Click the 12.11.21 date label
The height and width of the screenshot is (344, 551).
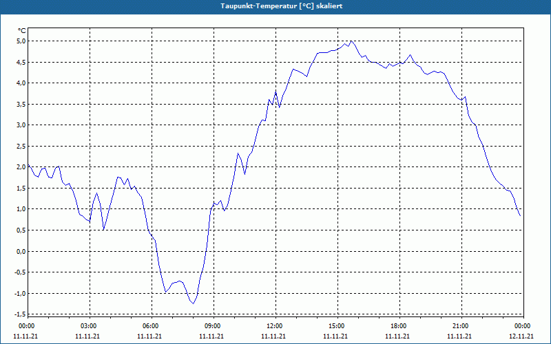[521, 336]
